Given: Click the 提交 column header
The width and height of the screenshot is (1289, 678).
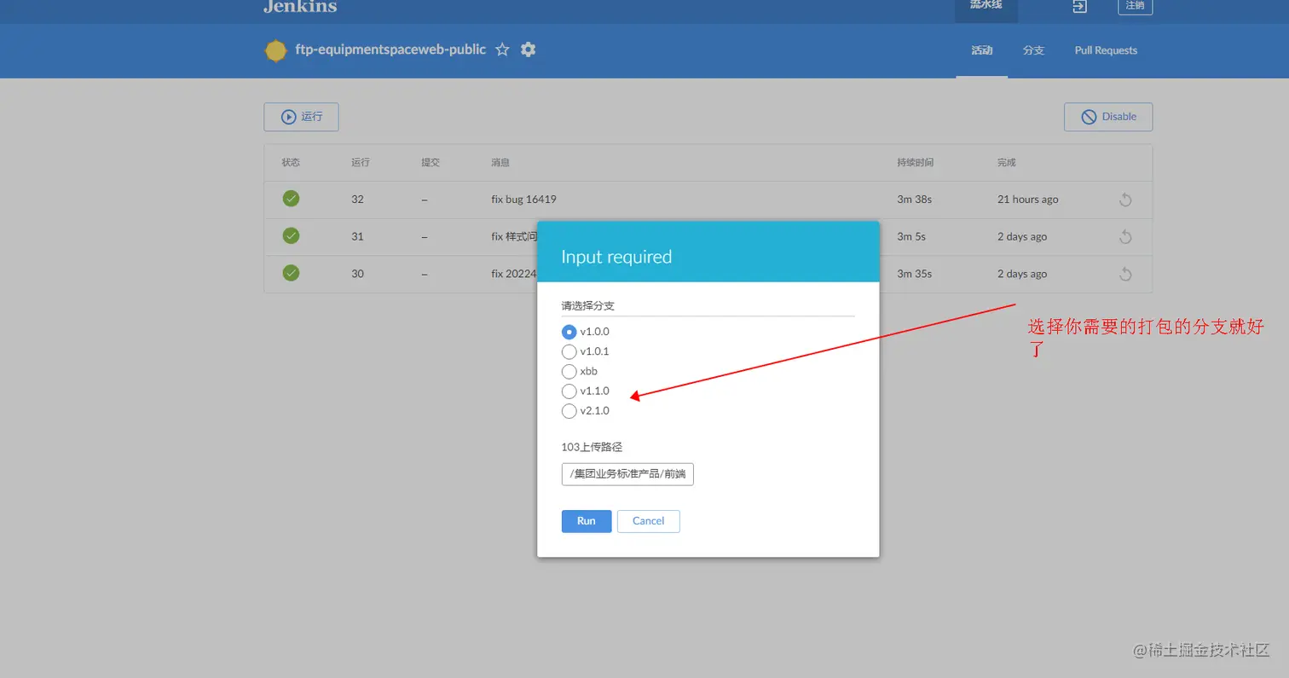Looking at the screenshot, I should point(431,163).
